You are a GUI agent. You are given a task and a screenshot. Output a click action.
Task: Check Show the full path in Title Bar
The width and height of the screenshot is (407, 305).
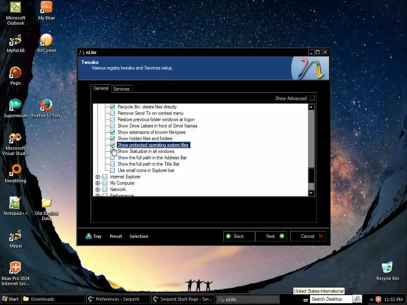pos(112,164)
